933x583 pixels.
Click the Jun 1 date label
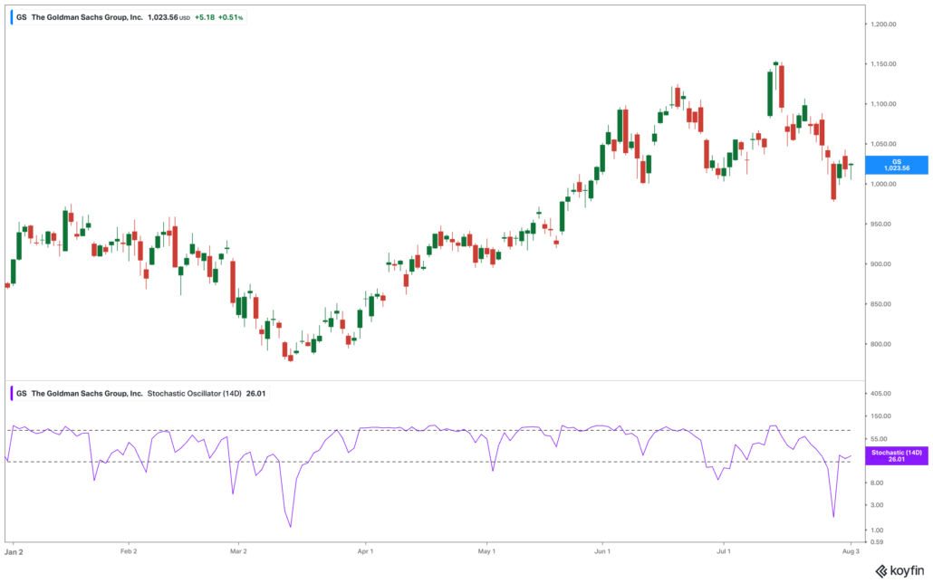[x=602, y=551]
